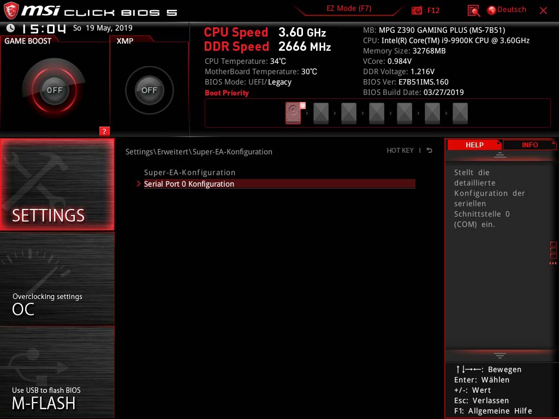559x419 pixels.
Task: Open the SETTINGS section
Action: [x=57, y=184]
